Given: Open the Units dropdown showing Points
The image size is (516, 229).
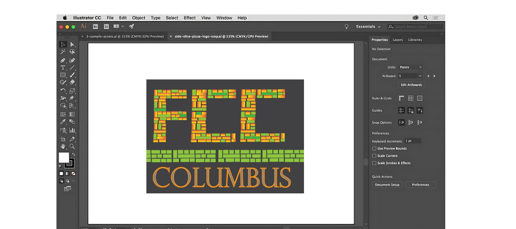Looking at the screenshot, I should click(411, 67).
